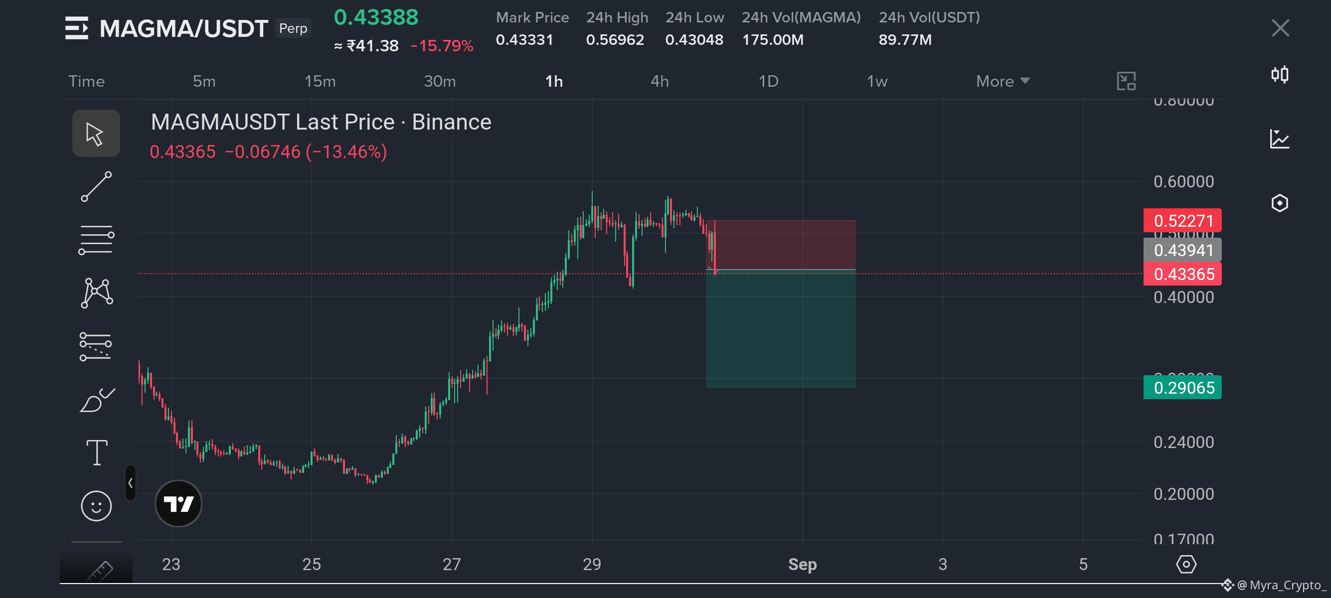1331x598 pixels.
Task: Switch to the 4h timeframe
Action: 660,81
